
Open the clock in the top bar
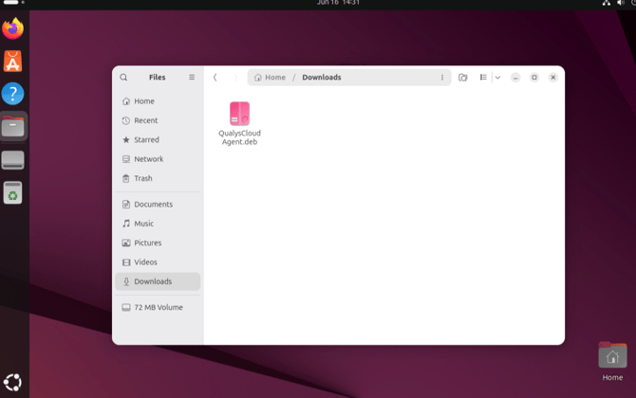[338, 3]
